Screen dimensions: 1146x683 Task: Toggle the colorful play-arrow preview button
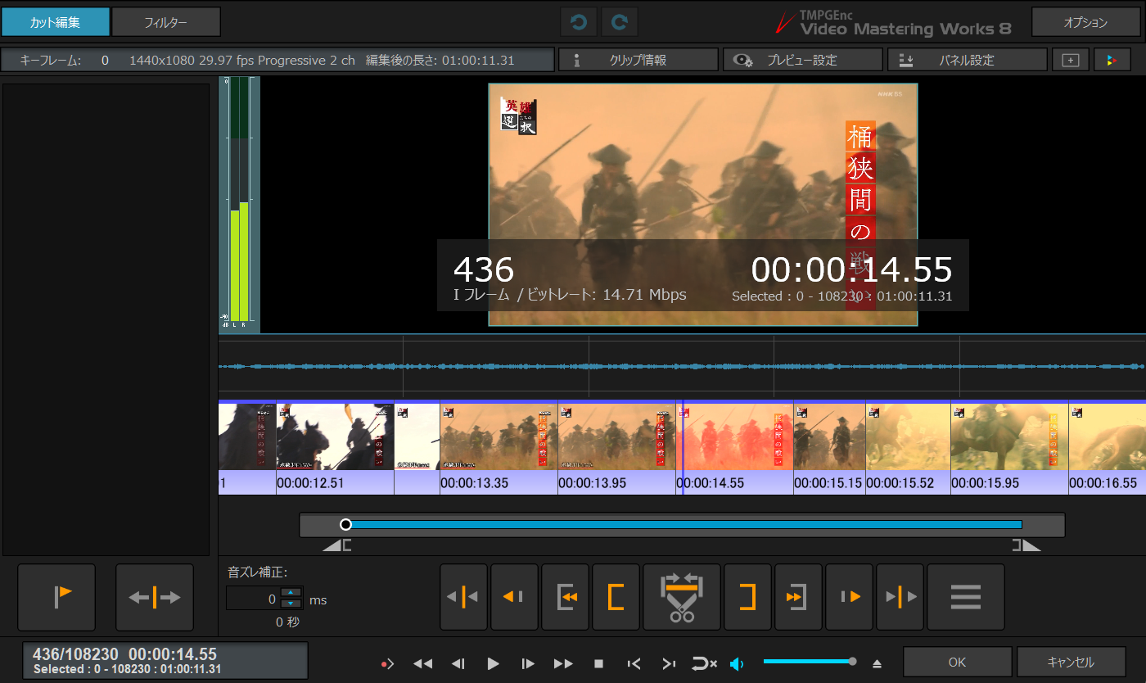pos(1111,60)
